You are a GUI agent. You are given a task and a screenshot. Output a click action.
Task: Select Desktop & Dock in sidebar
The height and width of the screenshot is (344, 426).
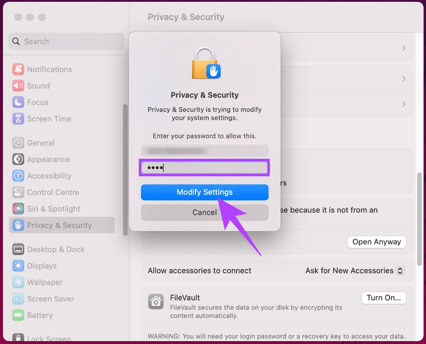[x=55, y=249]
